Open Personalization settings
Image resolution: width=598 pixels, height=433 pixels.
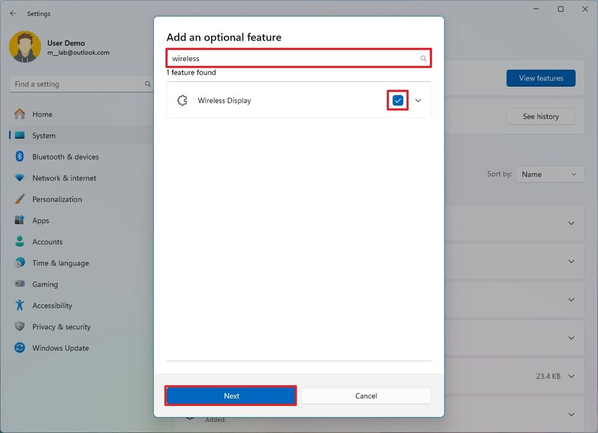(x=57, y=199)
